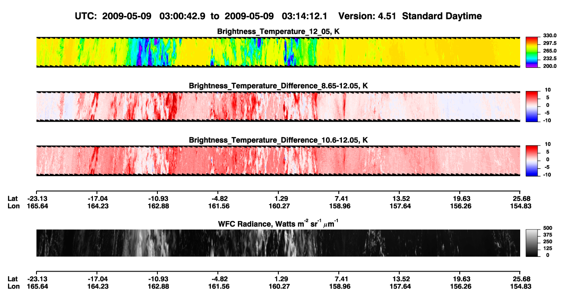Click upper axis latitude value -17.04
The height and width of the screenshot is (296, 578).
(97, 199)
